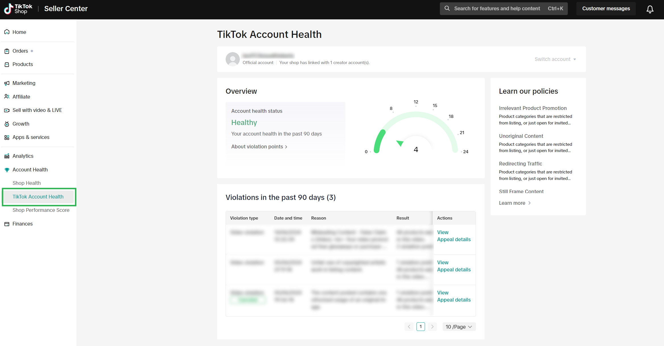The height and width of the screenshot is (346, 664).
Task: Click Customer messages button
Action: pyautogui.click(x=606, y=9)
